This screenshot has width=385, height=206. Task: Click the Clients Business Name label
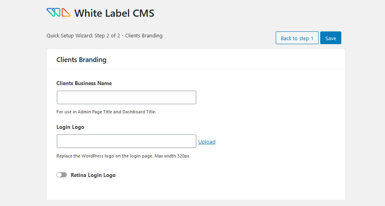click(84, 84)
